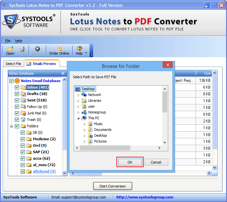
Task: Select the Orcl (9) folder
Action: pyautogui.click(x=40, y=145)
